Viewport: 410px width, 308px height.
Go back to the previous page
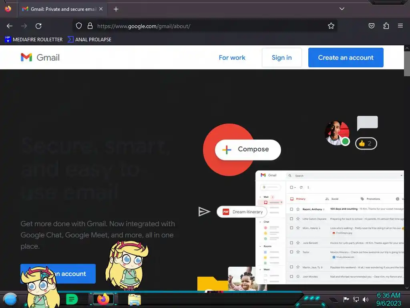coord(10,26)
